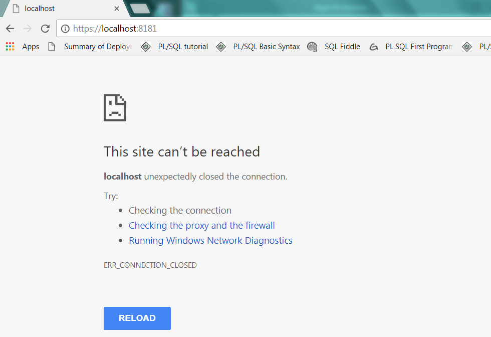Click the new tab button
Image resolution: width=491 pixels, height=337 pixels.
[140, 9]
